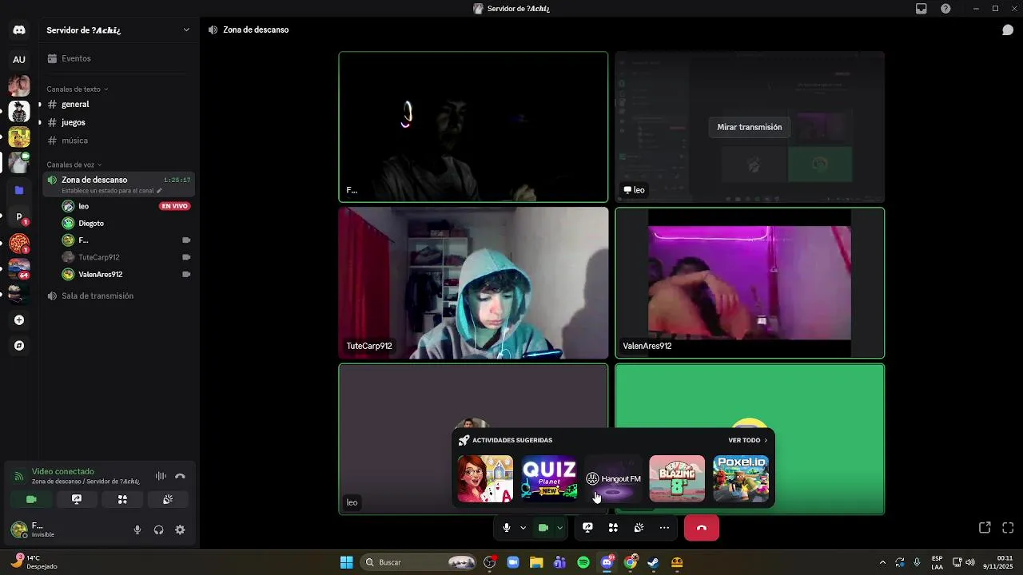This screenshot has width=1023, height=575.
Task: Open User Settings gear icon
Action: (180, 529)
